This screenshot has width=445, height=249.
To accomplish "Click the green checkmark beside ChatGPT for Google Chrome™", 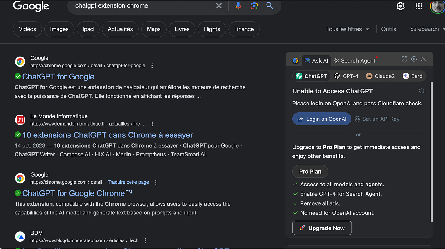I will tap(18, 193).
